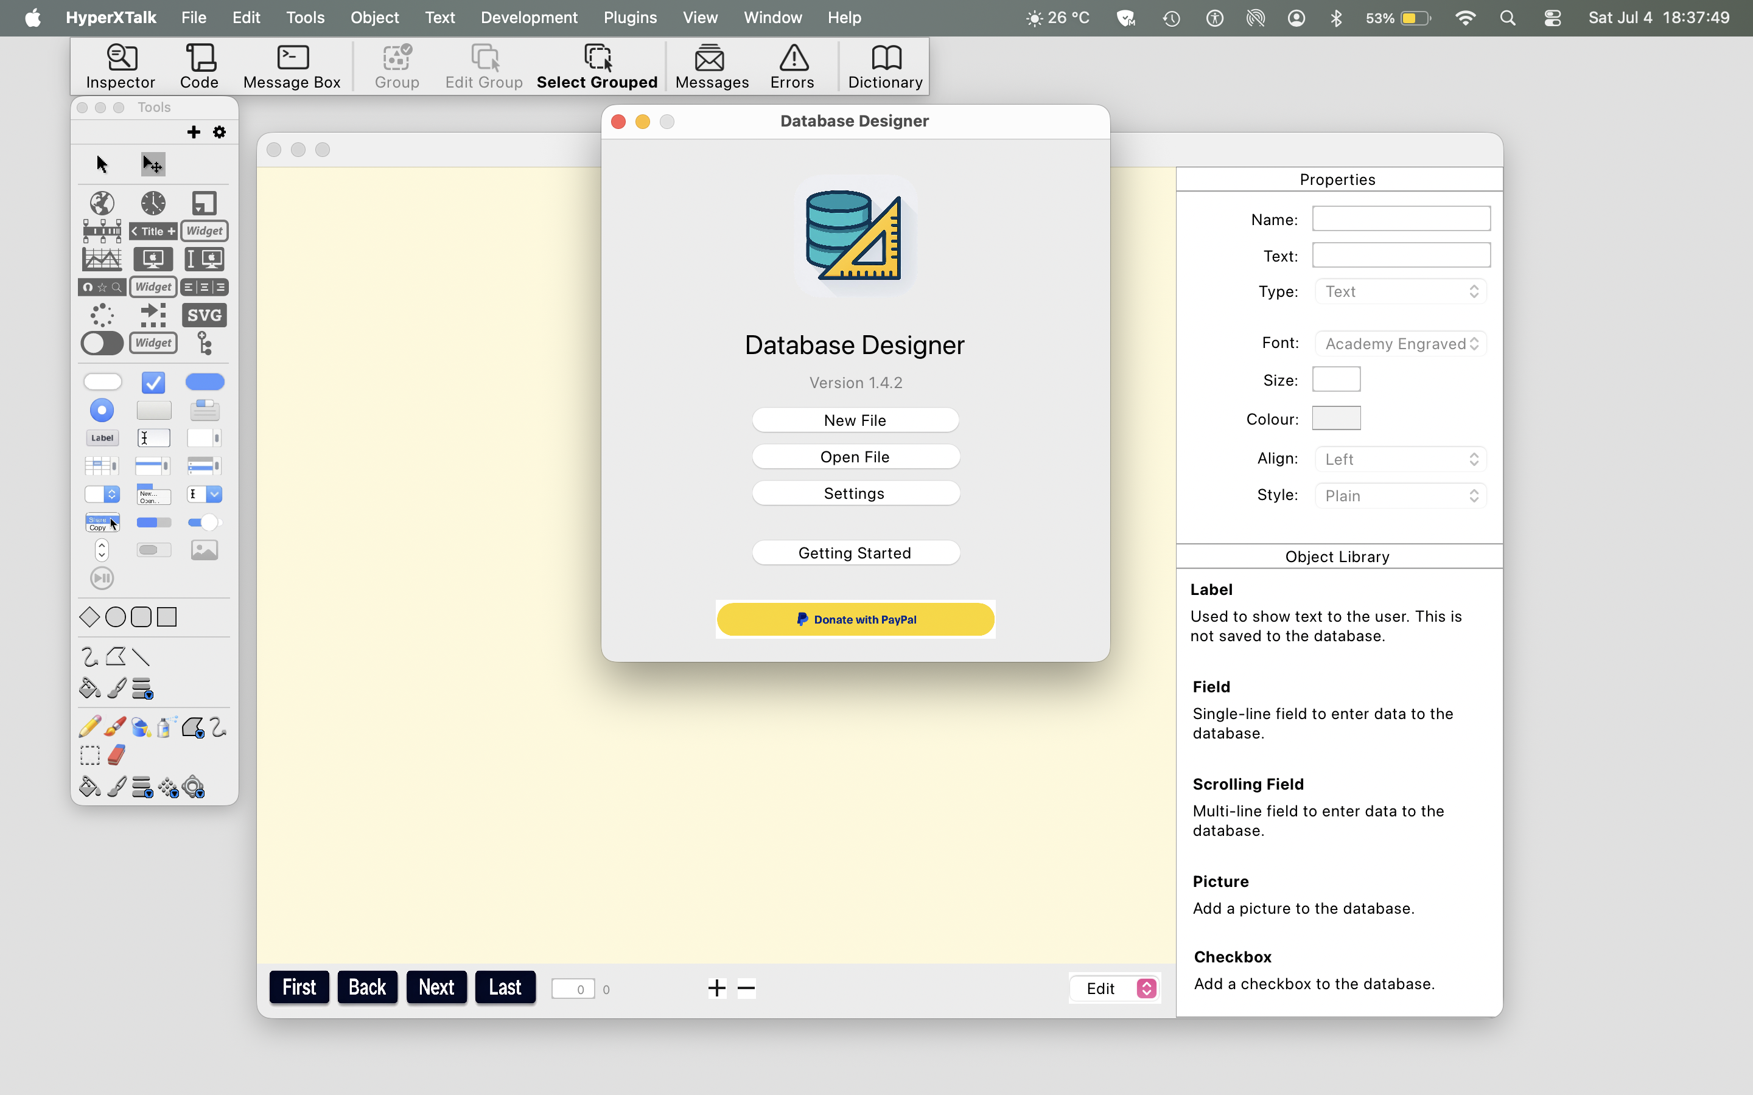
Task: Choose the Oval graphic shape
Action: 115,617
